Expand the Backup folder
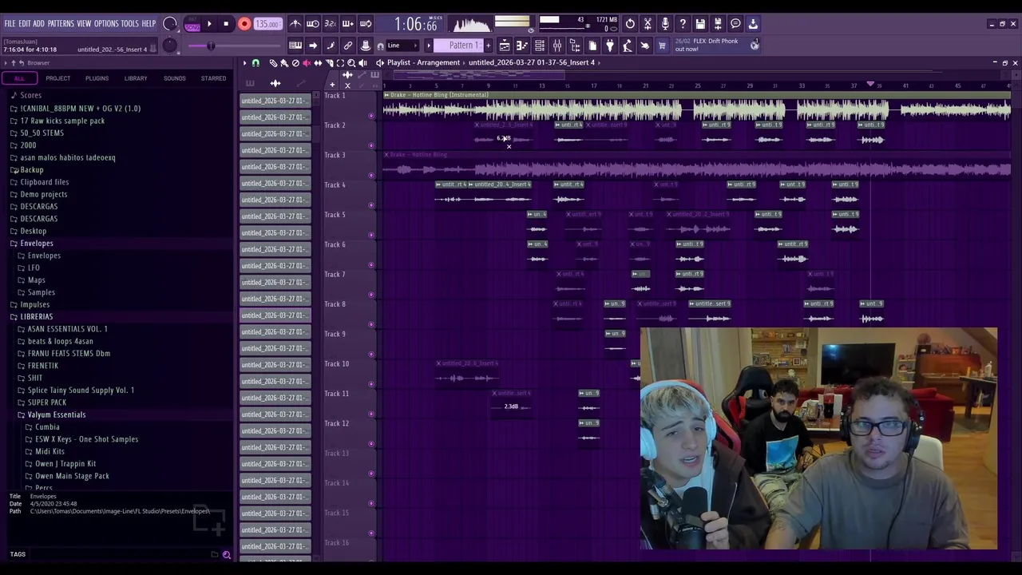Screen dimensions: 1022x575 (32, 169)
